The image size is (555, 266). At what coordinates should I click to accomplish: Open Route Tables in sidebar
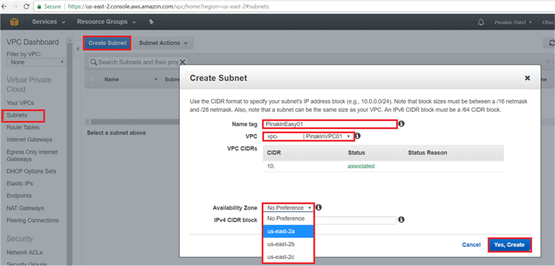[x=23, y=127]
